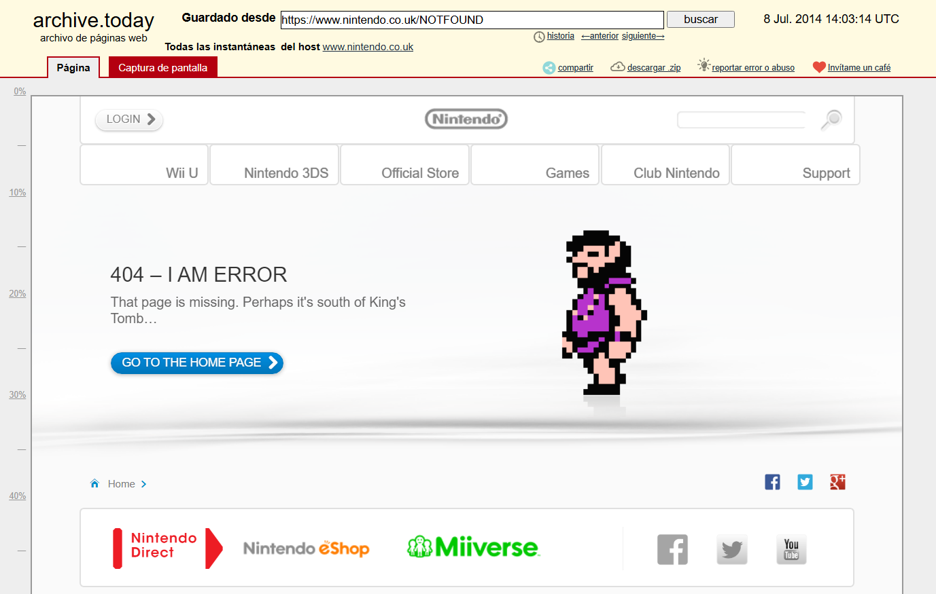Switch to the Captura de pantalla tab
This screenshot has width=936, height=594.
[162, 67]
